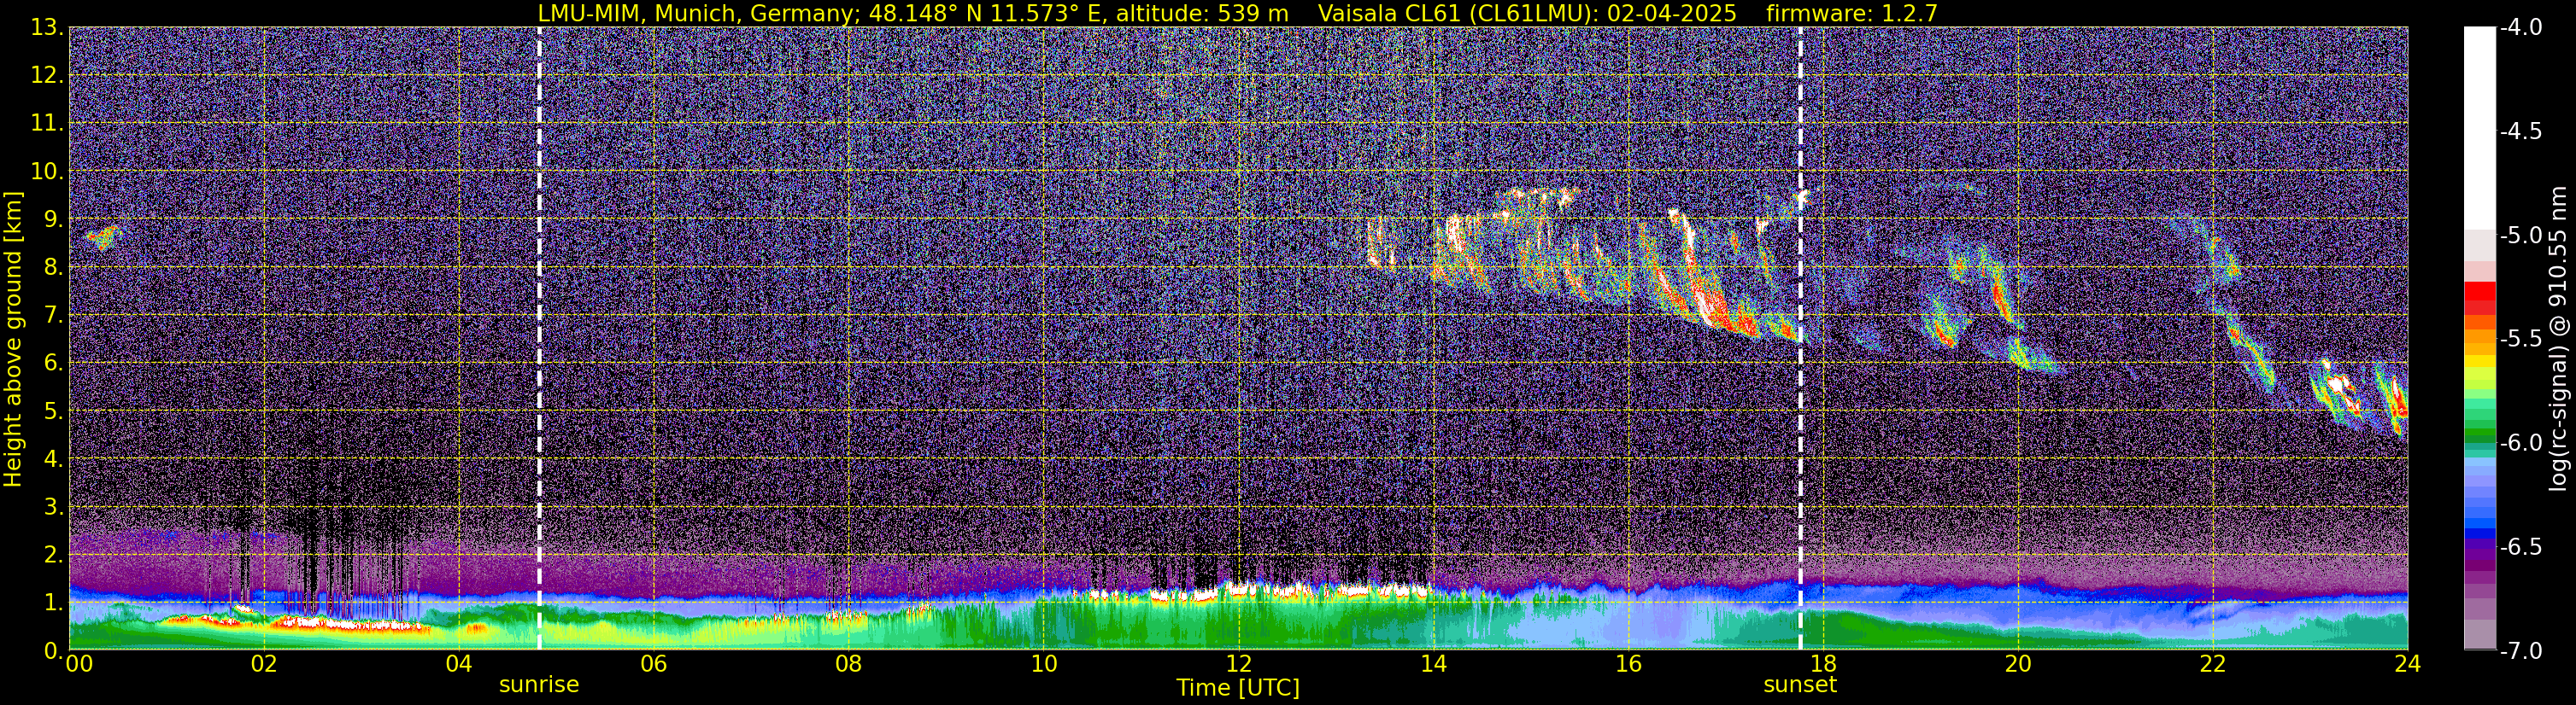Screen dimensions: 2576x705
Task: Click the time axis tick label '10'
Action: pyautogui.click(x=1044, y=664)
